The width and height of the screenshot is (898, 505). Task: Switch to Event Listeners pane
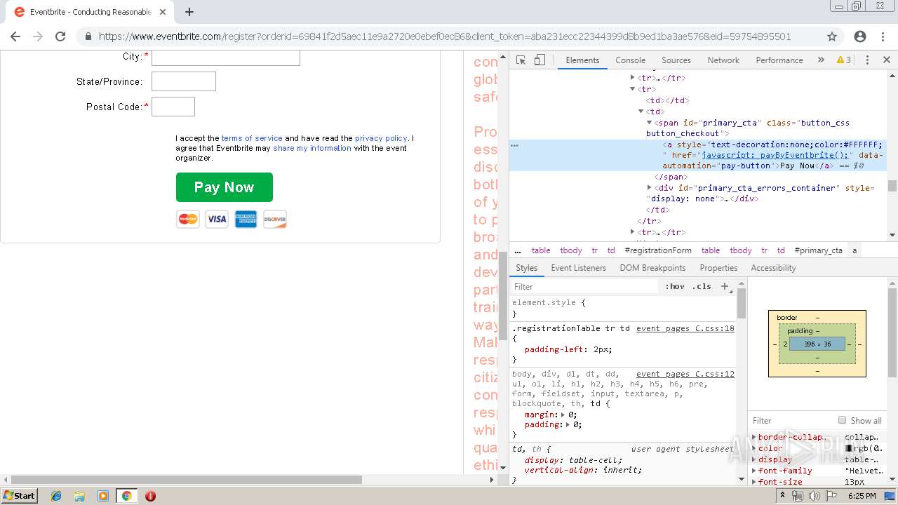tap(579, 268)
